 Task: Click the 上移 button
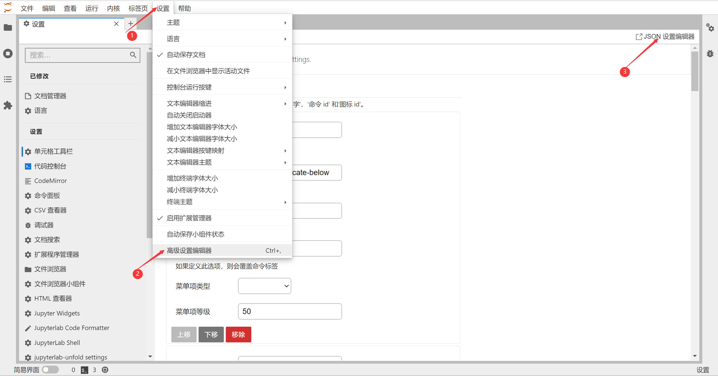[x=184, y=335]
